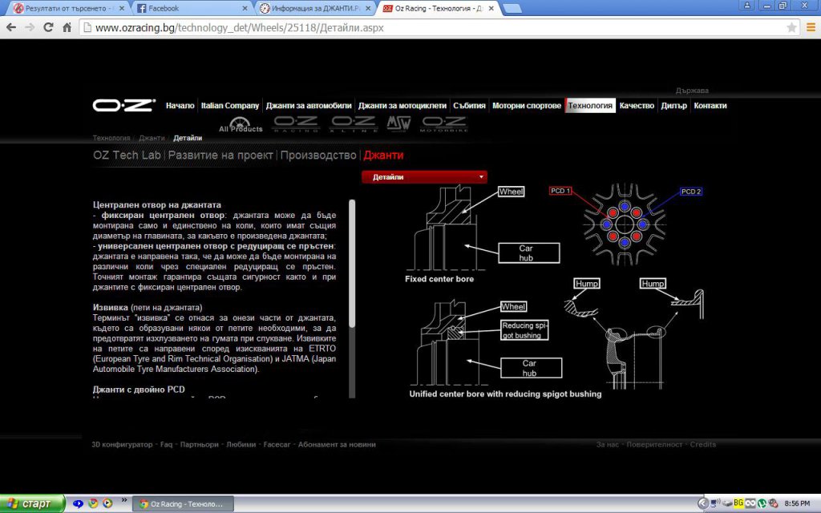This screenshot has height=513, width=821.
Task: Open the Контакти menu item
Action: point(710,105)
